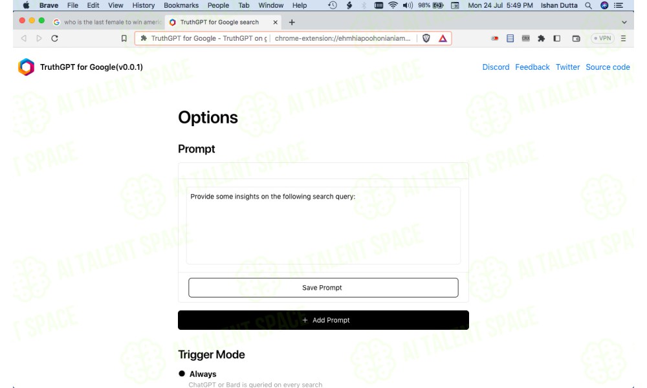Open the Control Center icon
The width and height of the screenshot is (647, 388).
[x=618, y=5]
